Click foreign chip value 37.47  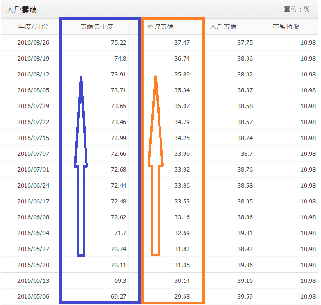click(182, 43)
